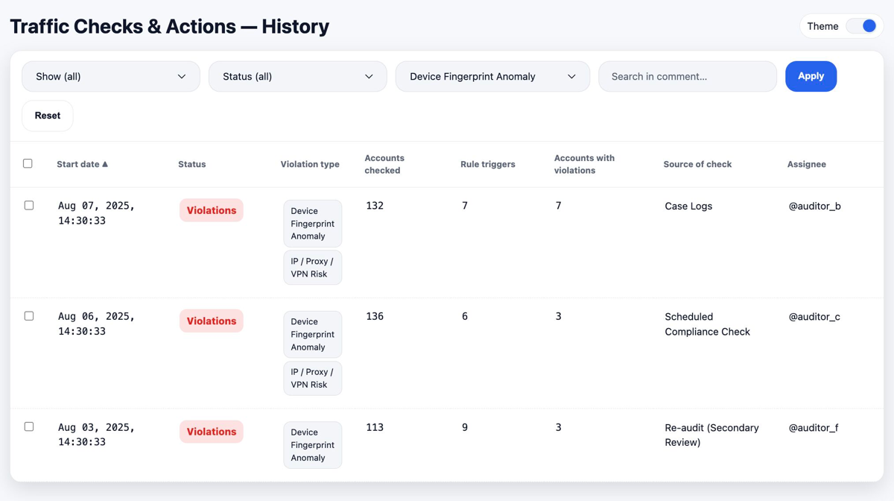Click Violations status badge for Aug 03
Image resolution: width=894 pixels, height=501 pixels.
coord(211,432)
